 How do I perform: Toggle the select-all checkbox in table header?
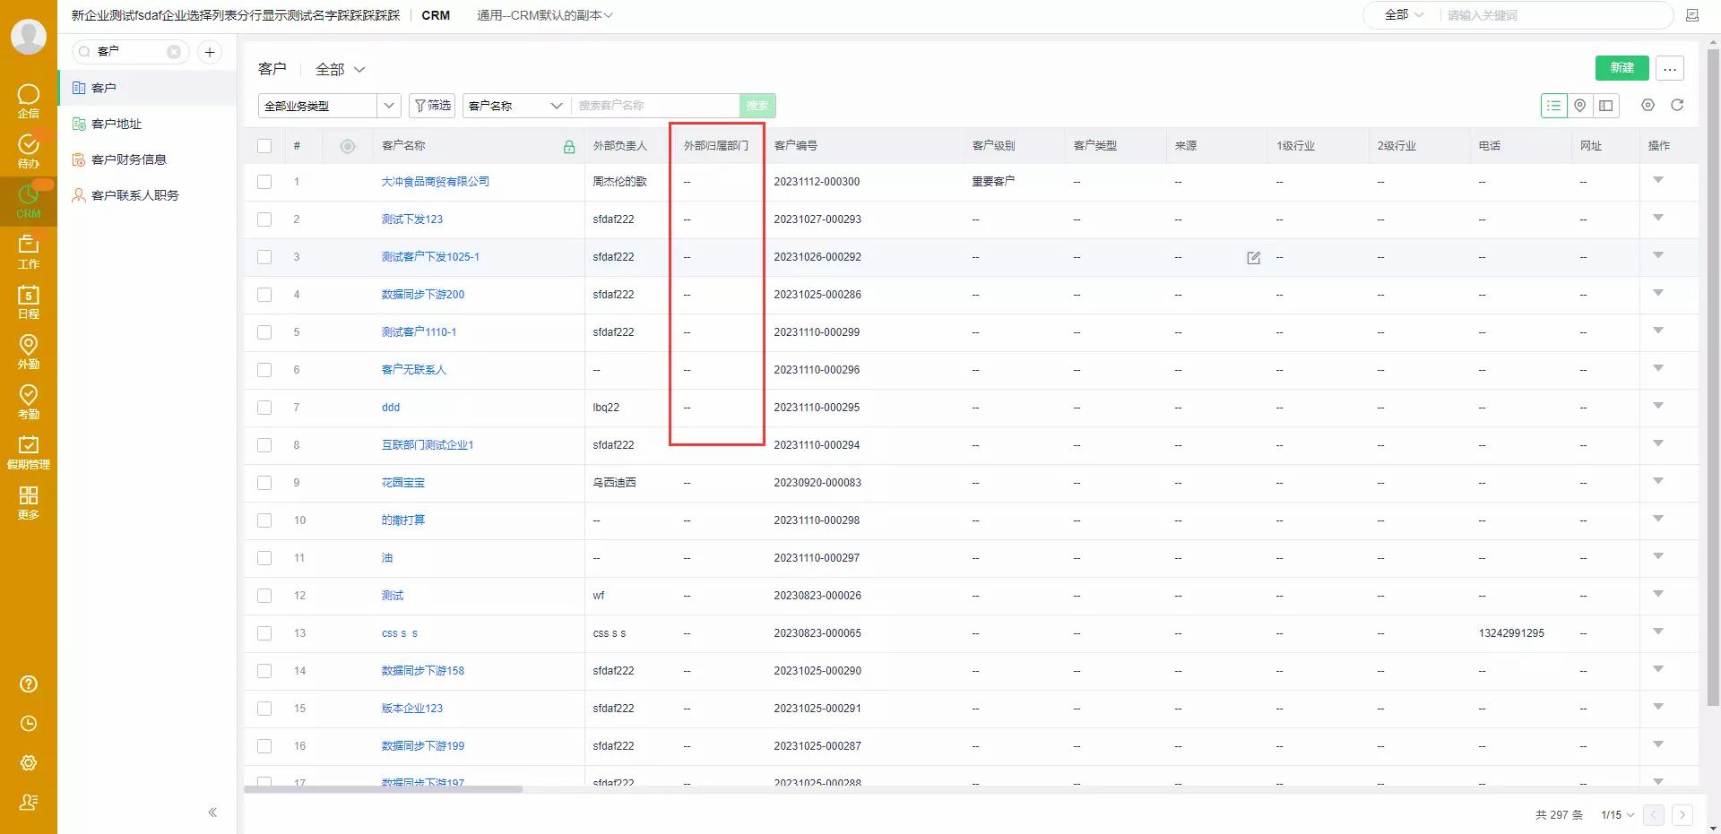(264, 146)
